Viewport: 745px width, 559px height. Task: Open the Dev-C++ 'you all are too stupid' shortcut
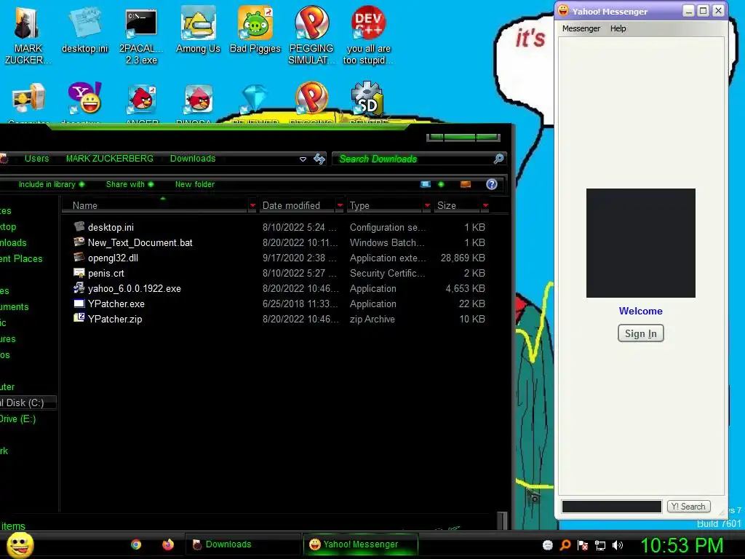pos(368,36)
